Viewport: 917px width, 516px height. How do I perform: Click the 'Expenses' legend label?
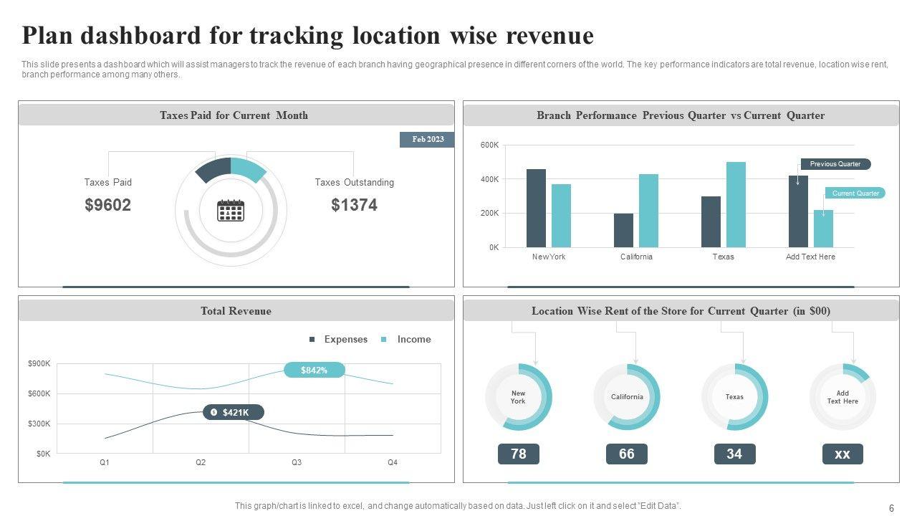[346, 340]
